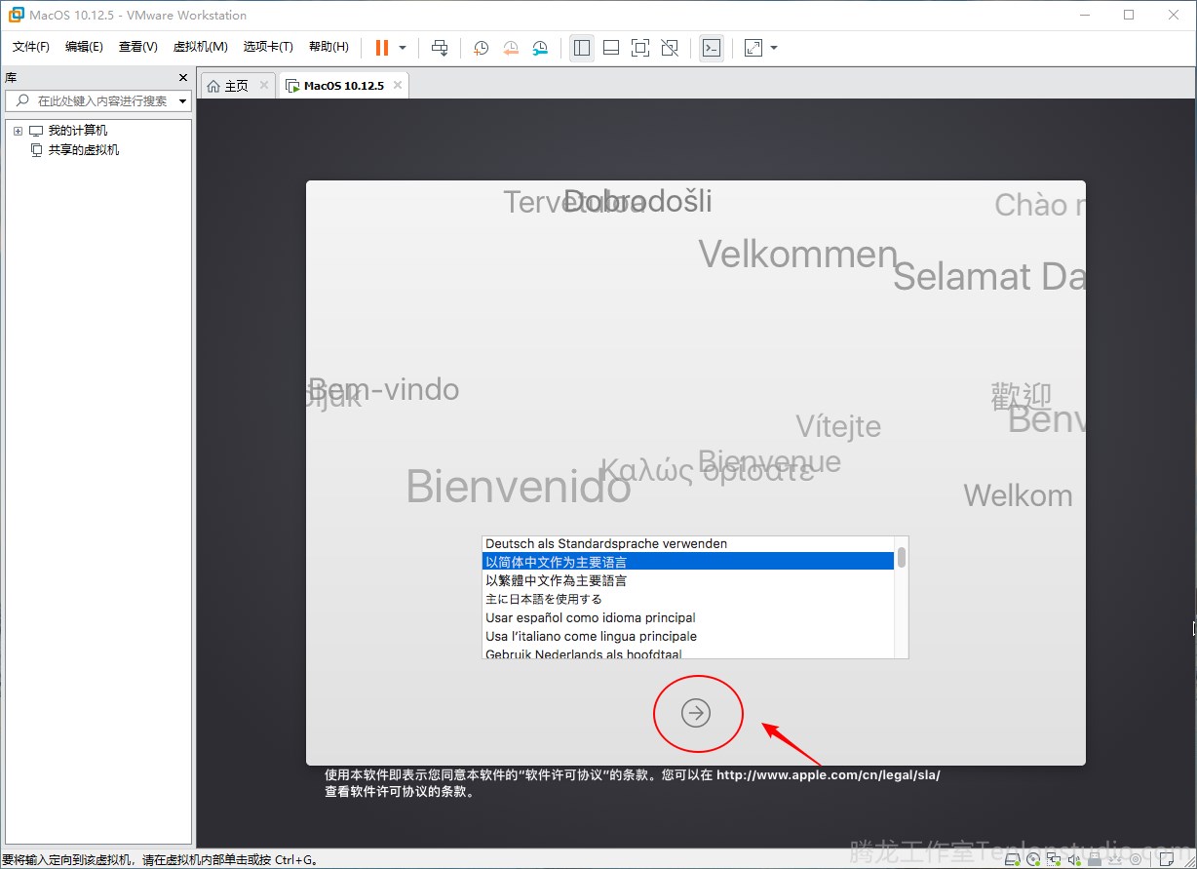Viewport: 1197px width, 869px height.
Task: Take a snapshot of this virtual machine
Action: click(481, 48)
